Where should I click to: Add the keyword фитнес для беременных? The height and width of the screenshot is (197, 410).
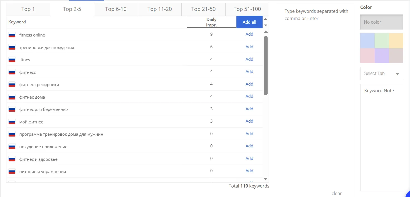click(249, 109)
